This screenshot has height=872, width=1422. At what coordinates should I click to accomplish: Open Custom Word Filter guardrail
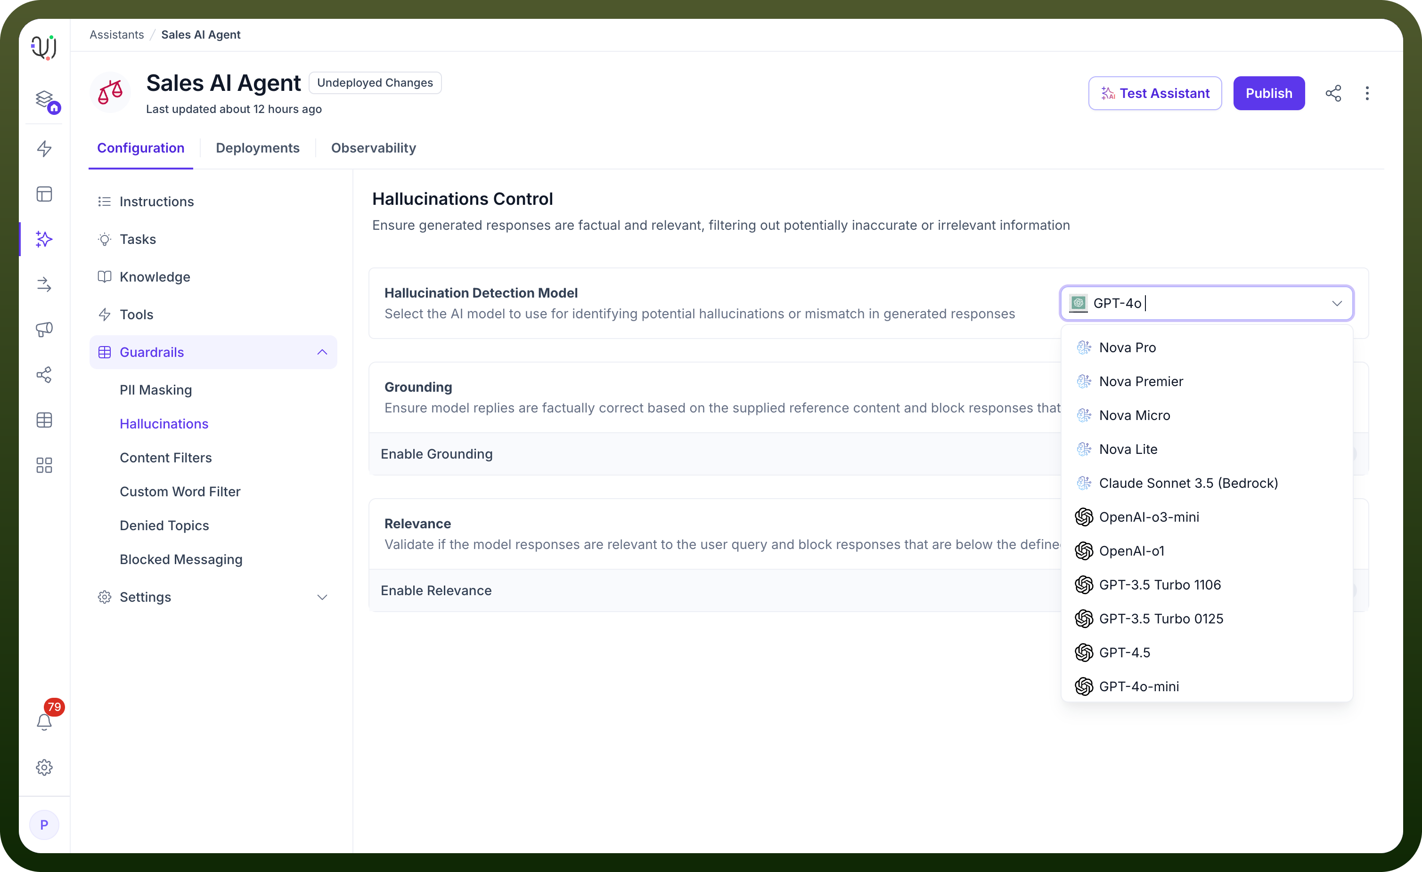click(180, 492)
